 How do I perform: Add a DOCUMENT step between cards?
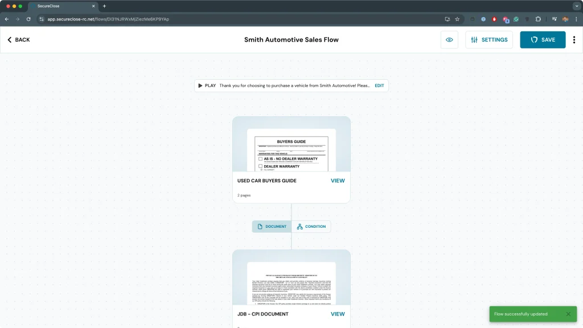coord(272,227)
